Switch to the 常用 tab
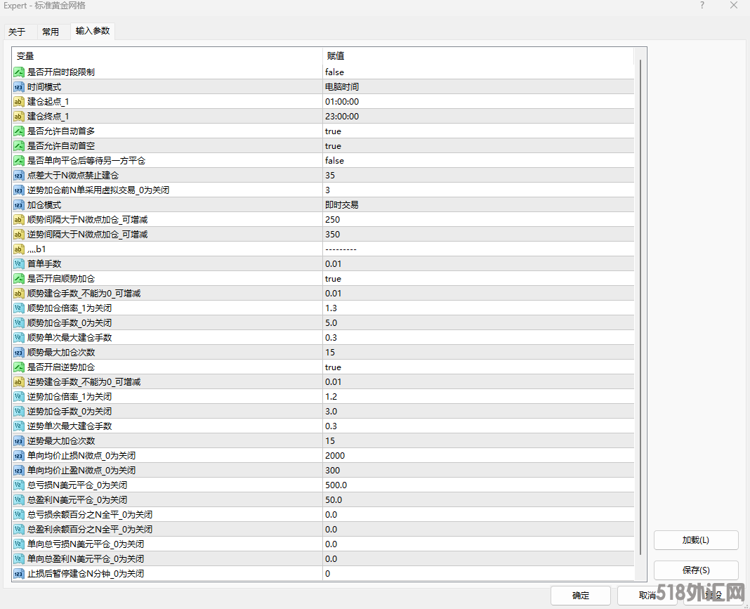The image size is (750, 609). 51,32
